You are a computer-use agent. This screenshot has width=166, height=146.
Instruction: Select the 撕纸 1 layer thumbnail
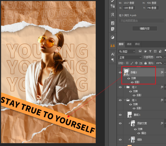click(x=129, y=115)
